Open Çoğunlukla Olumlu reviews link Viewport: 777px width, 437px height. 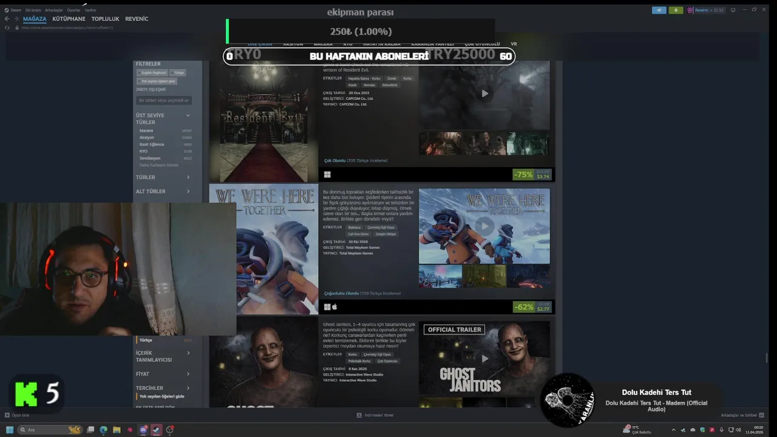pyautogui.click(x=362, y=293)
